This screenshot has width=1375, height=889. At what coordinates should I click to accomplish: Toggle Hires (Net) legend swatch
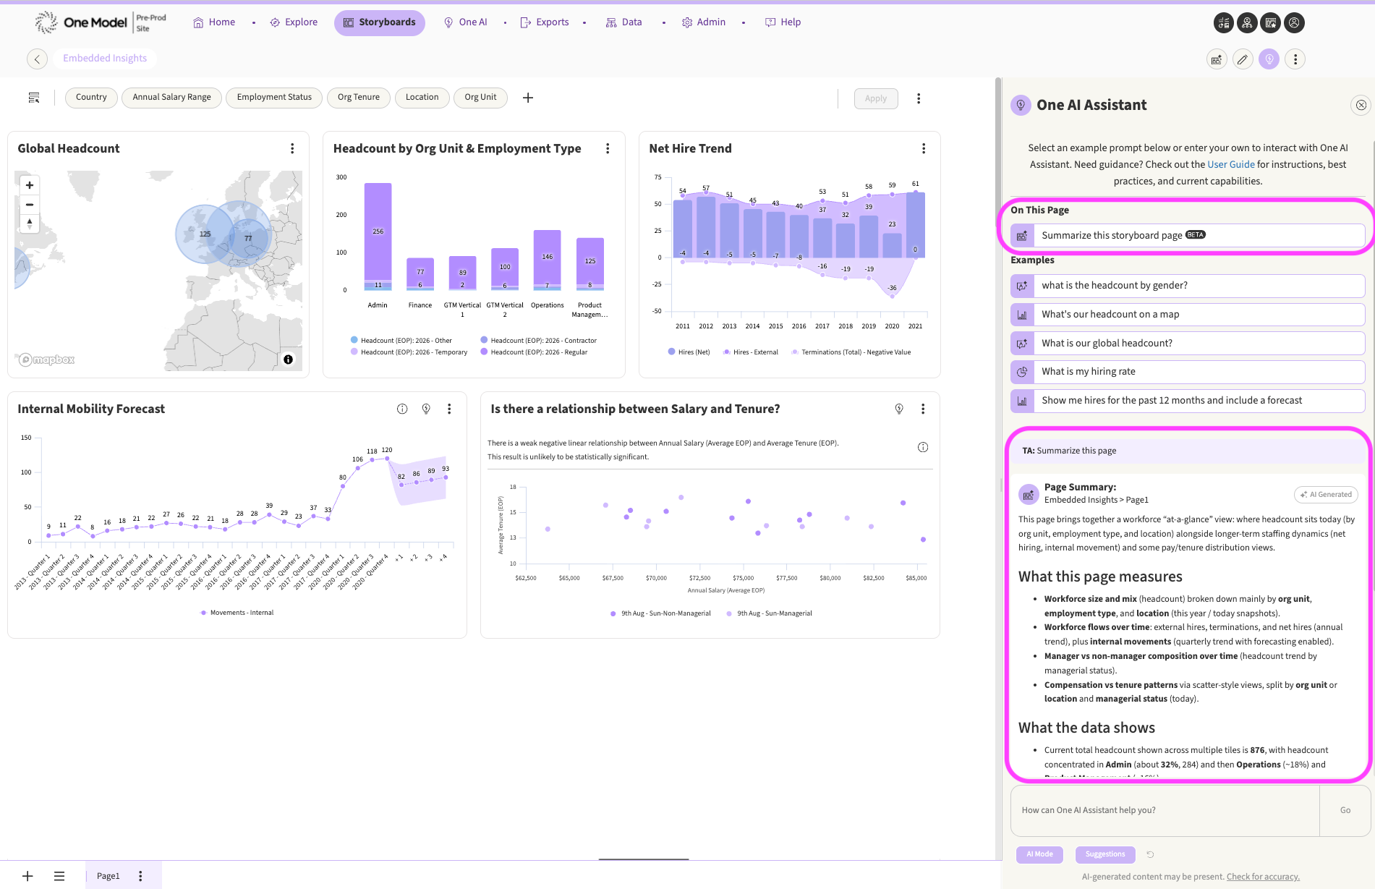[672, 352]
